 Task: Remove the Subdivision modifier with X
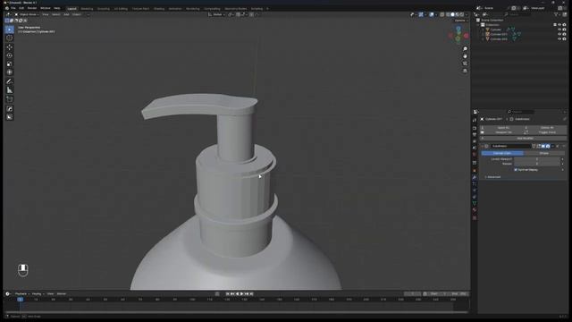(558, 146)
